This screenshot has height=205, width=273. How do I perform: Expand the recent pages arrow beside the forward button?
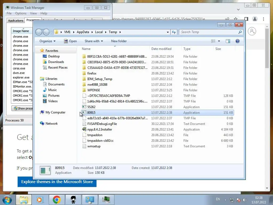point(51,32)
